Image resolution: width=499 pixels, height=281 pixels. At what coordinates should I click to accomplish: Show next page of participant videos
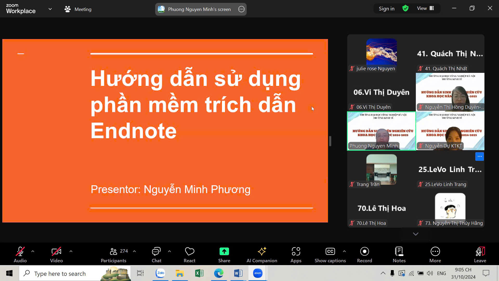416,234
